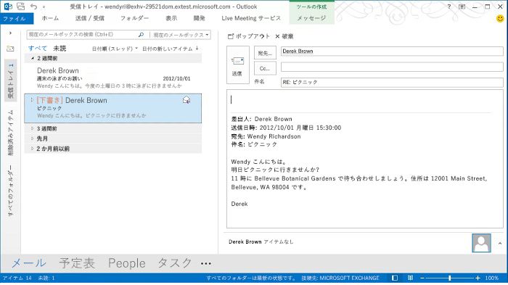Select the [下書き] Derek Brown draft message
Image resolution: width=508 pixels, height=285 pixels.
[113, 108]
